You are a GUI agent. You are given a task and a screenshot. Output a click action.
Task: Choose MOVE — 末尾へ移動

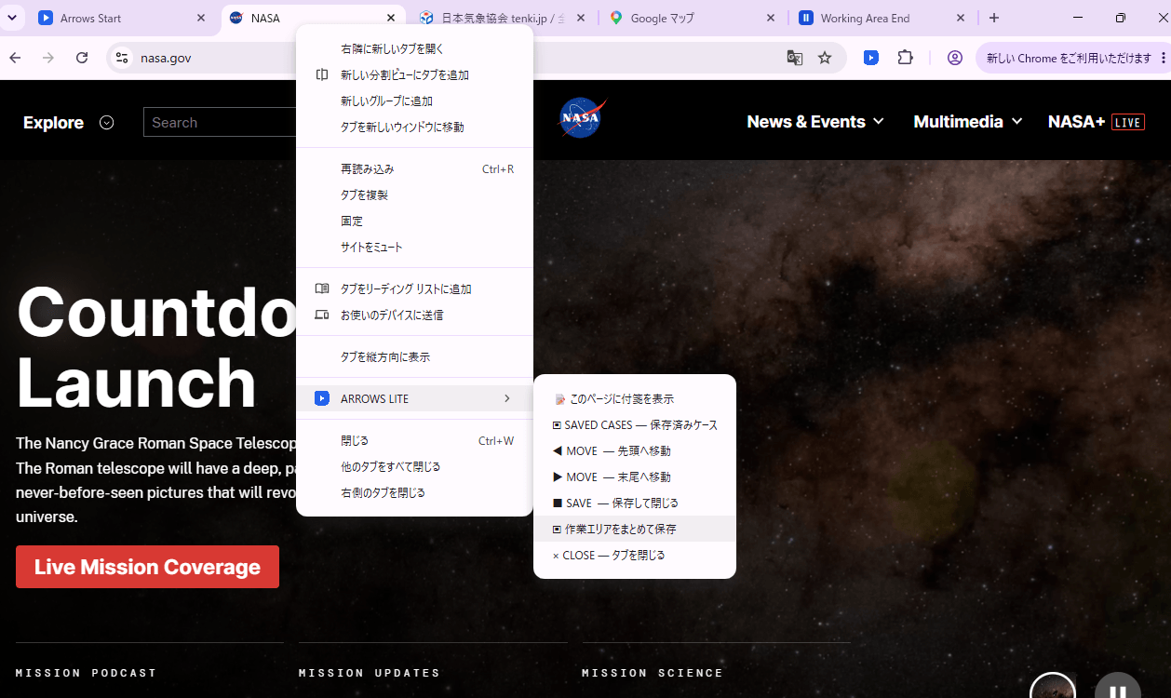635,477
